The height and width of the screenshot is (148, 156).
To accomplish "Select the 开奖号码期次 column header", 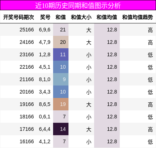I will tap(19, 17).
